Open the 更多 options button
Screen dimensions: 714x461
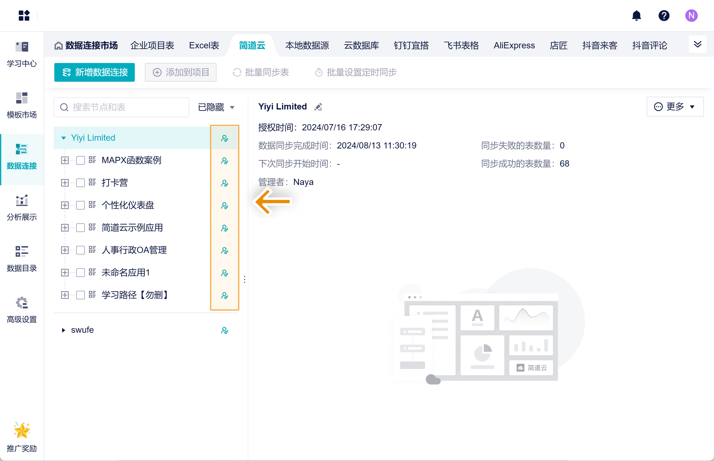675,107
